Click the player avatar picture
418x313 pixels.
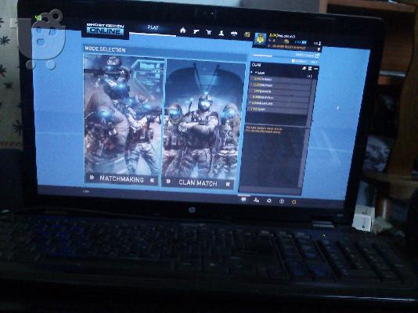(260, 39)
